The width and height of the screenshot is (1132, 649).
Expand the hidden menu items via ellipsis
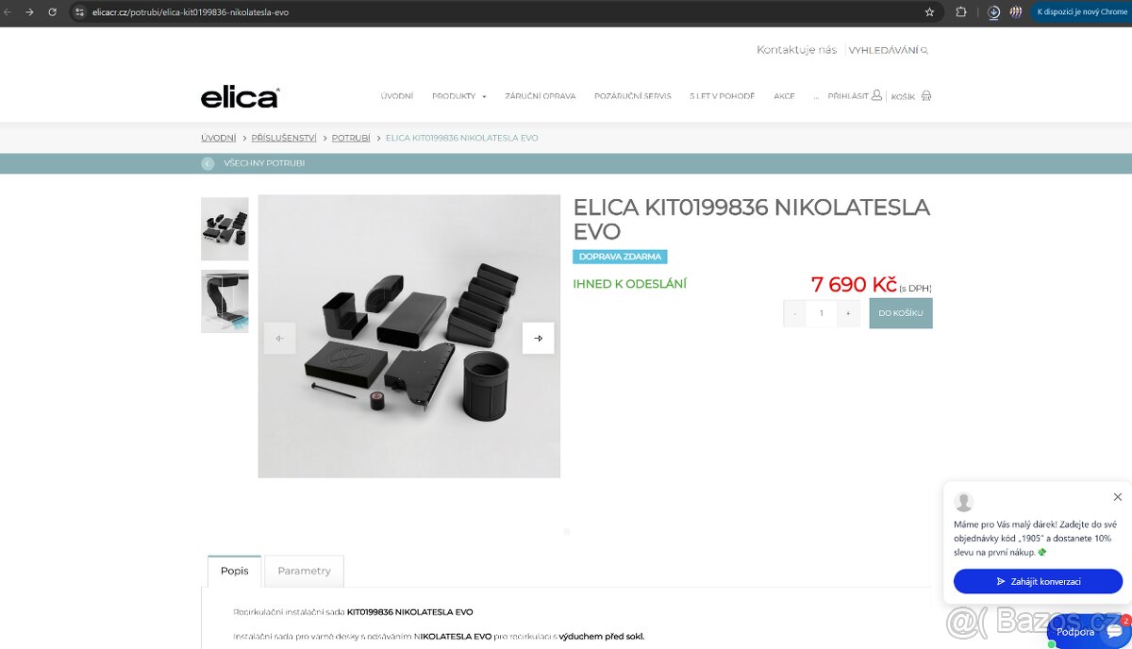pyautogui.click(x=816, y=96)
